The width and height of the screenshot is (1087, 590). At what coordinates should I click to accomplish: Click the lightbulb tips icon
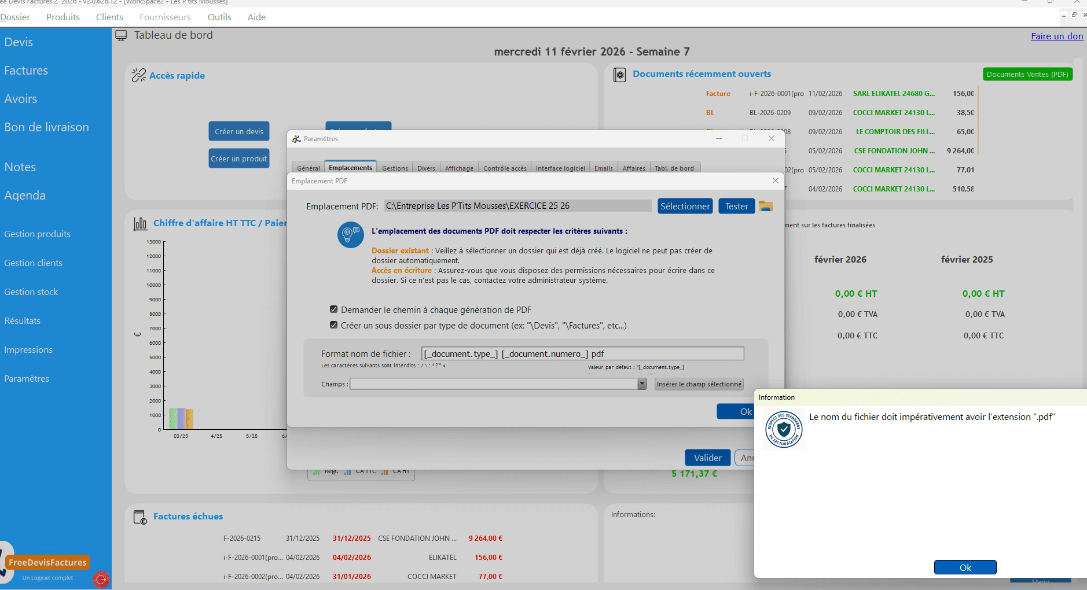tap(350, 235)
